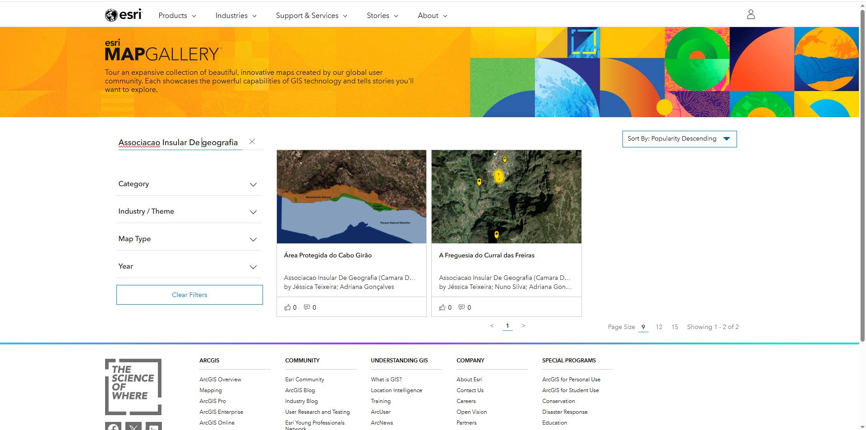
Task: Open the X (Twitter) social icon in footer
Action: pos(134,426)
